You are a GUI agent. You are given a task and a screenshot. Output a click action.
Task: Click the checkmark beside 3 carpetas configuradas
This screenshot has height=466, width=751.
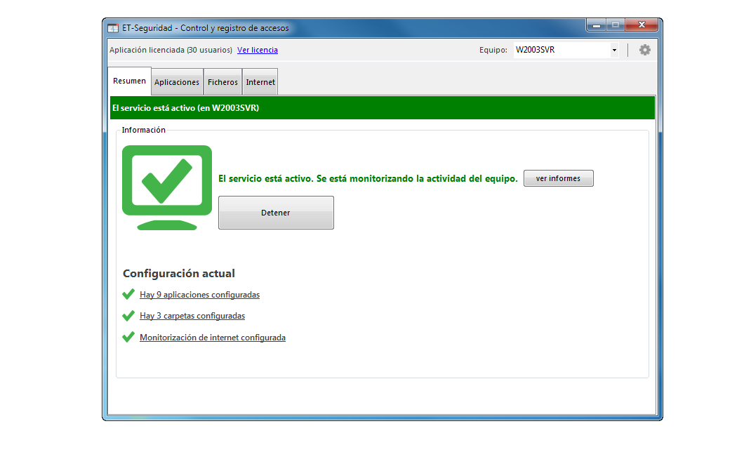point(128,316)
